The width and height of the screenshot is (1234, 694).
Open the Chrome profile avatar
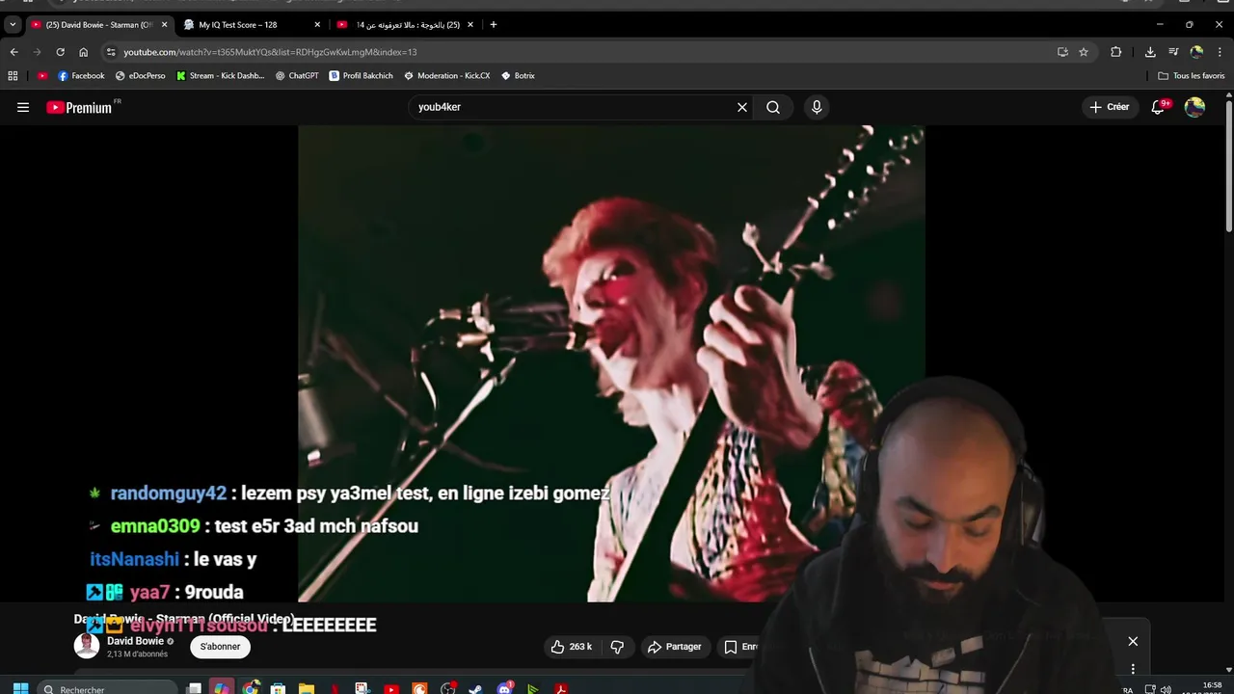tap(1196, 52)
